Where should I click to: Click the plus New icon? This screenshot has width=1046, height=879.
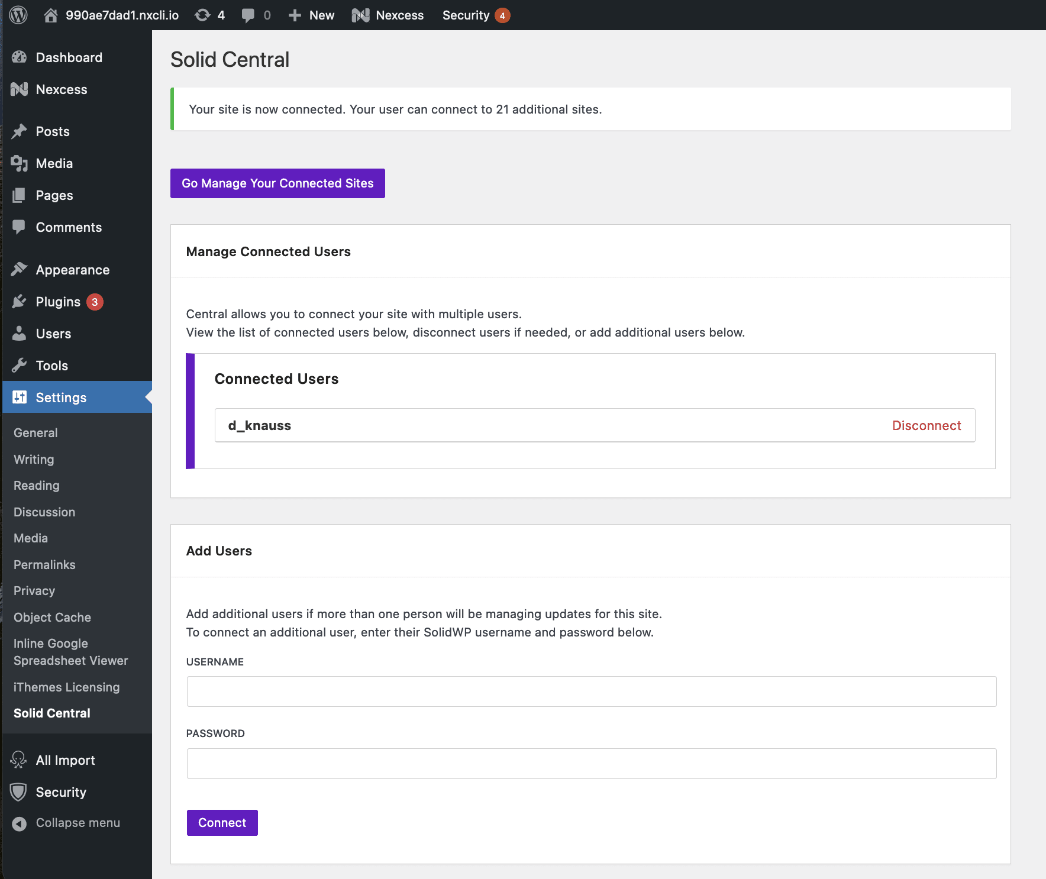[295, 15]
